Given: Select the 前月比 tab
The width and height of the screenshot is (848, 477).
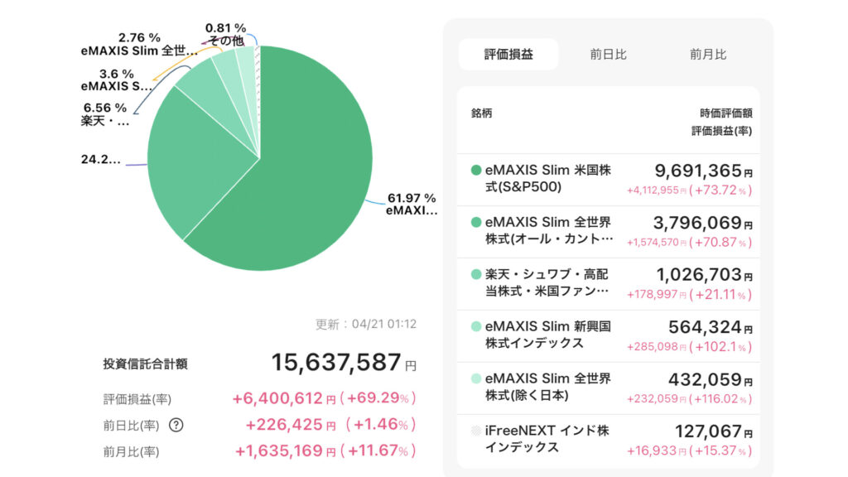Looking at the screenshot, I should point(707,55).
